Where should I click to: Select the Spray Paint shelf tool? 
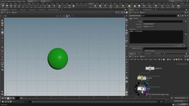pyautogui.click(x=49, y=6)
